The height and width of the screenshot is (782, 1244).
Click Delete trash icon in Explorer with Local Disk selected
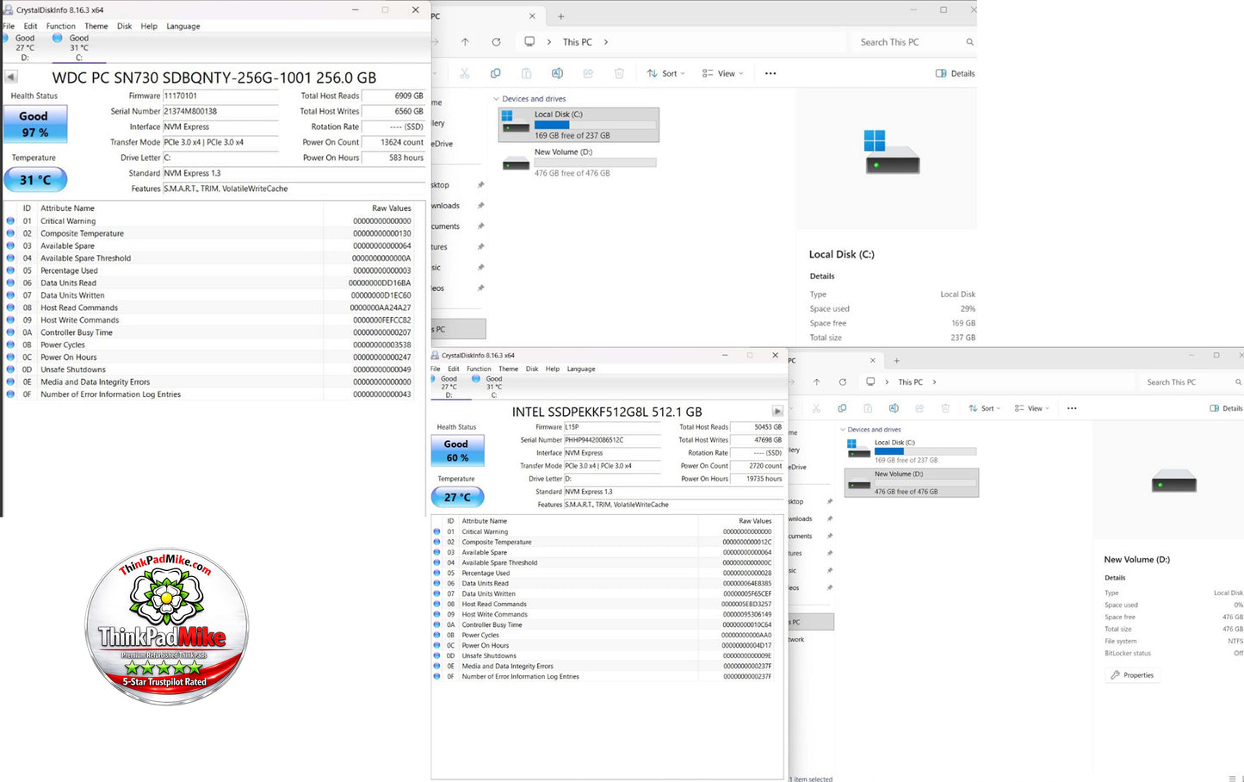[619, 73]
